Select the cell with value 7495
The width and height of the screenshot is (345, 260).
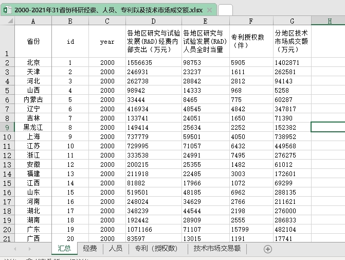tap(251, 155)
